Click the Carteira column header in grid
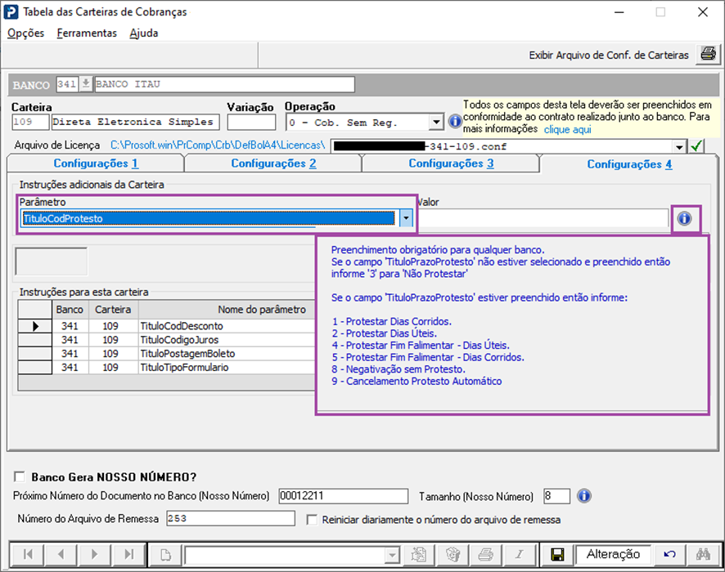Viewport: 725px width, 572px height. point(113,310)
